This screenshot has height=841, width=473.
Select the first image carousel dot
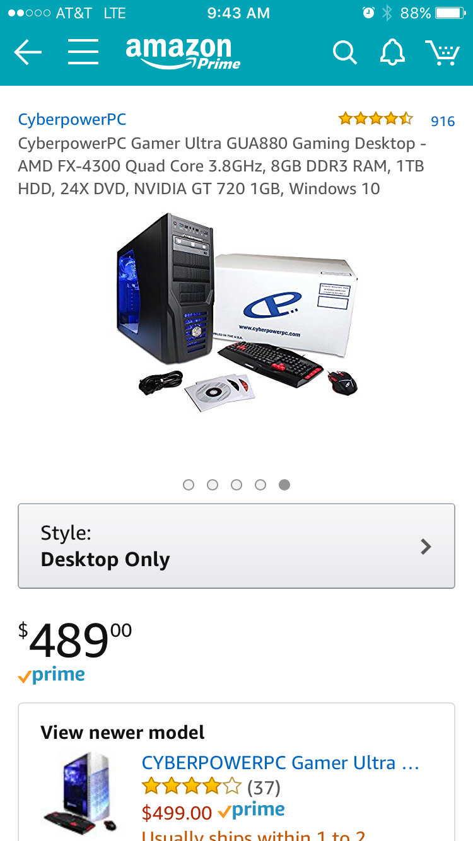tap(189, 485)
